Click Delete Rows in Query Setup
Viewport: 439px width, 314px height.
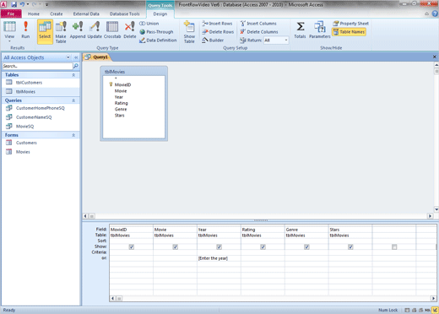tap(218, 32)
